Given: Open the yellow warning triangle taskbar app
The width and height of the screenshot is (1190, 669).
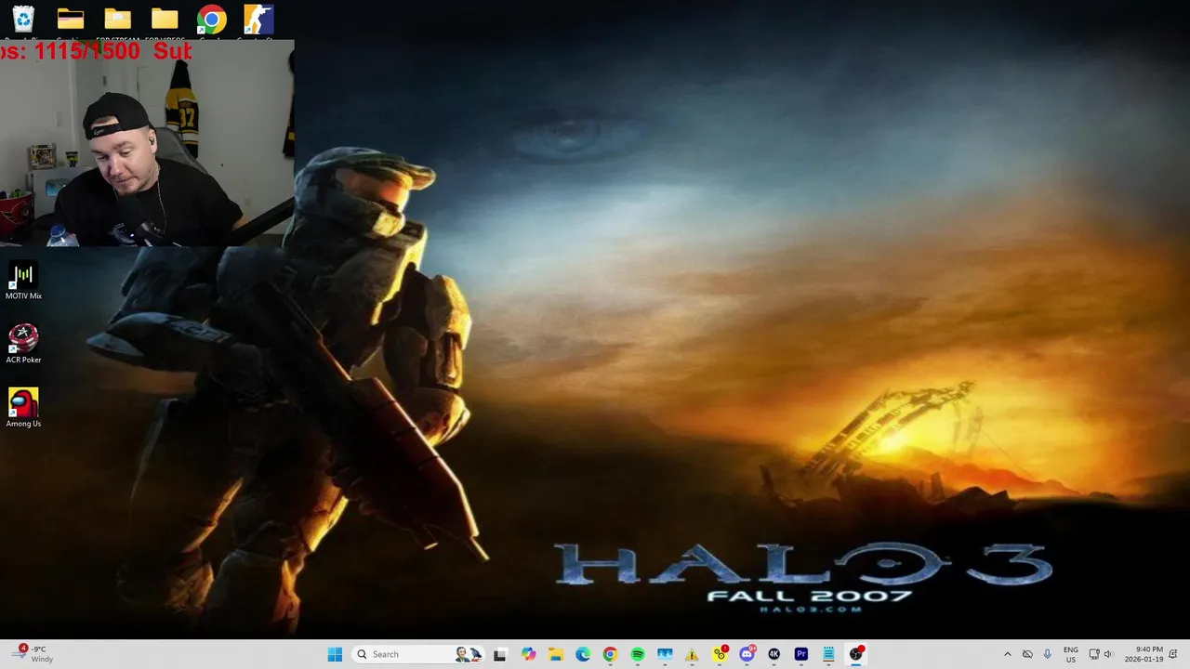Looking at the screenshot, I should click(692, 654).
